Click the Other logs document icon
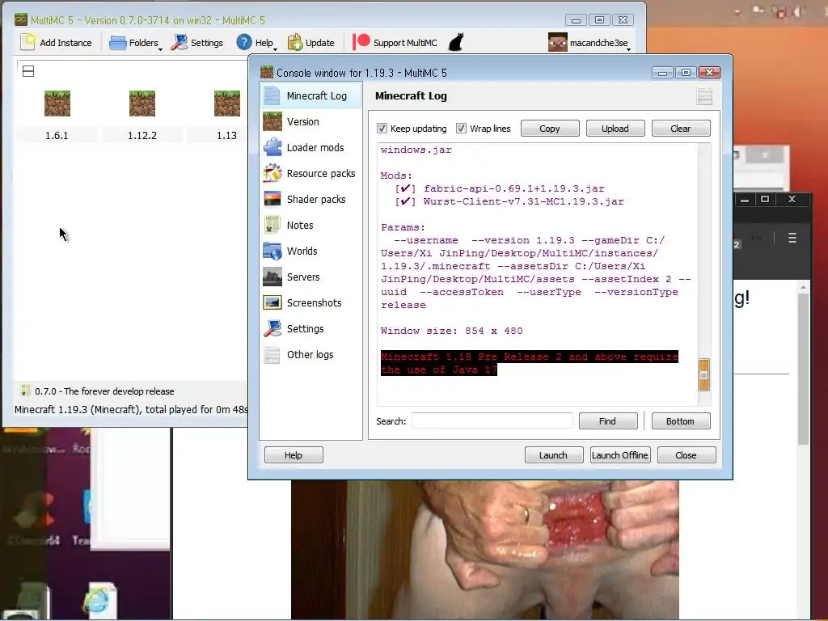This screenshot has width=828, height=621. (272, 354)
